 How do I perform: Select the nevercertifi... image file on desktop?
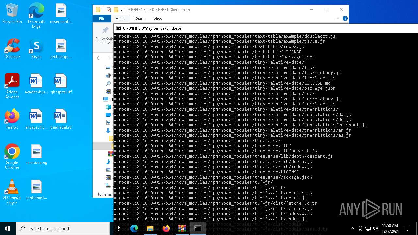tap(61, 14)
